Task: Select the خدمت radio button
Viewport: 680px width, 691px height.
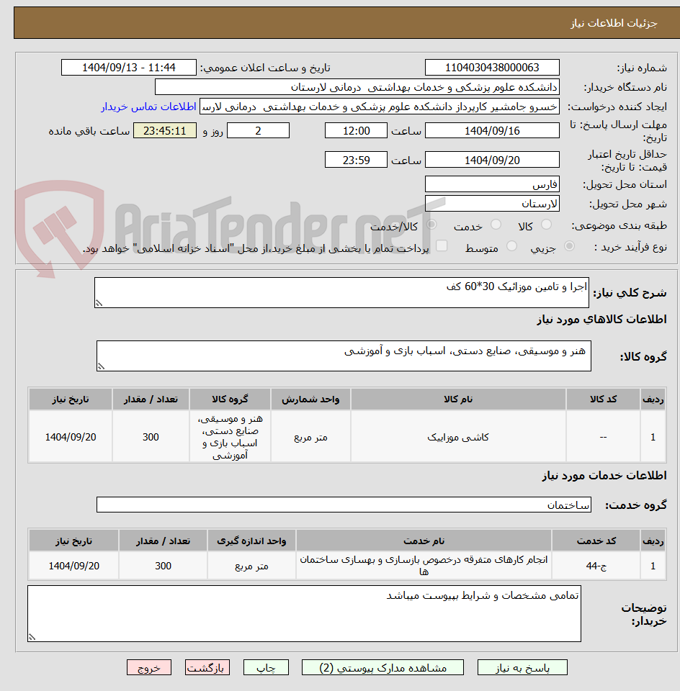Action: [495, 224]
